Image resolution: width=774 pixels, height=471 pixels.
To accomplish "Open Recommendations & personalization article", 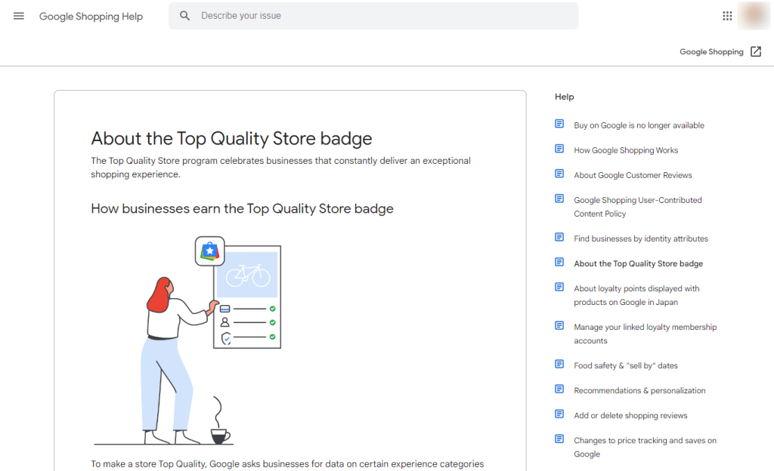I will tap(639, 391).
